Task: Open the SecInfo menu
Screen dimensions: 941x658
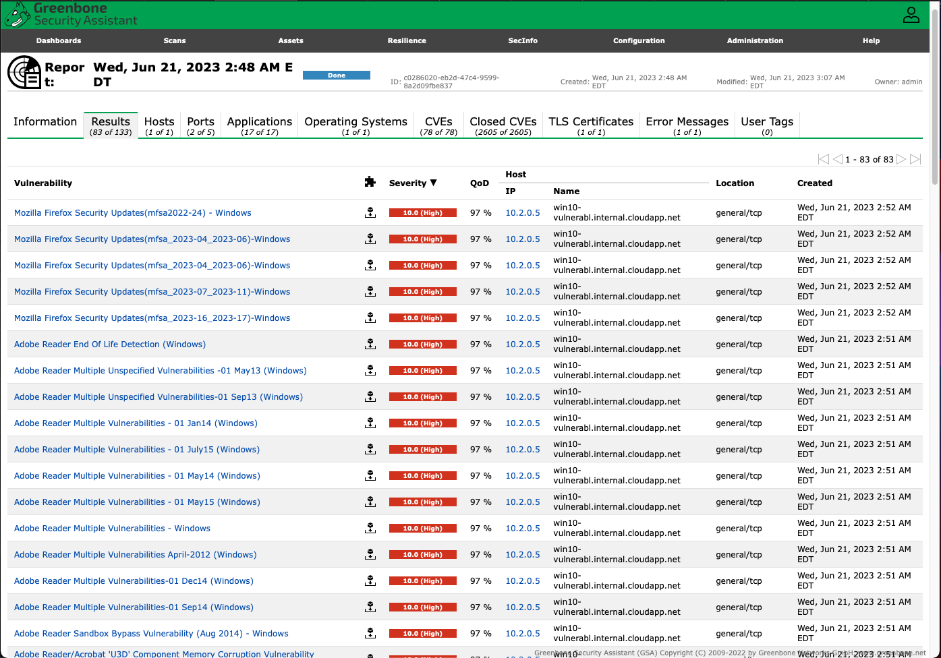Action: point(523,40)
